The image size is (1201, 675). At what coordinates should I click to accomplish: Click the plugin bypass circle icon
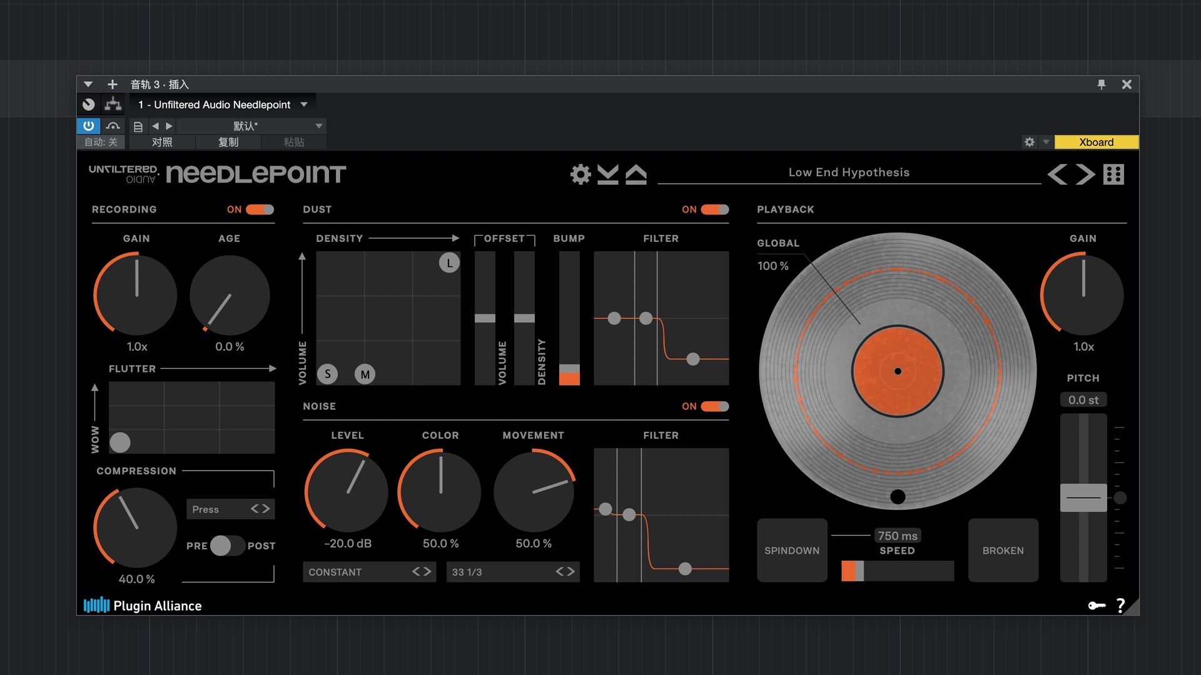tap(89, 104)
